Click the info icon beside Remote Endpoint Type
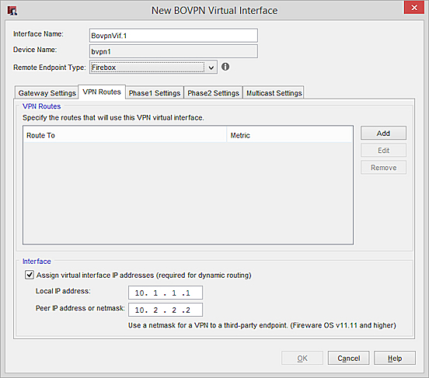 225,67
